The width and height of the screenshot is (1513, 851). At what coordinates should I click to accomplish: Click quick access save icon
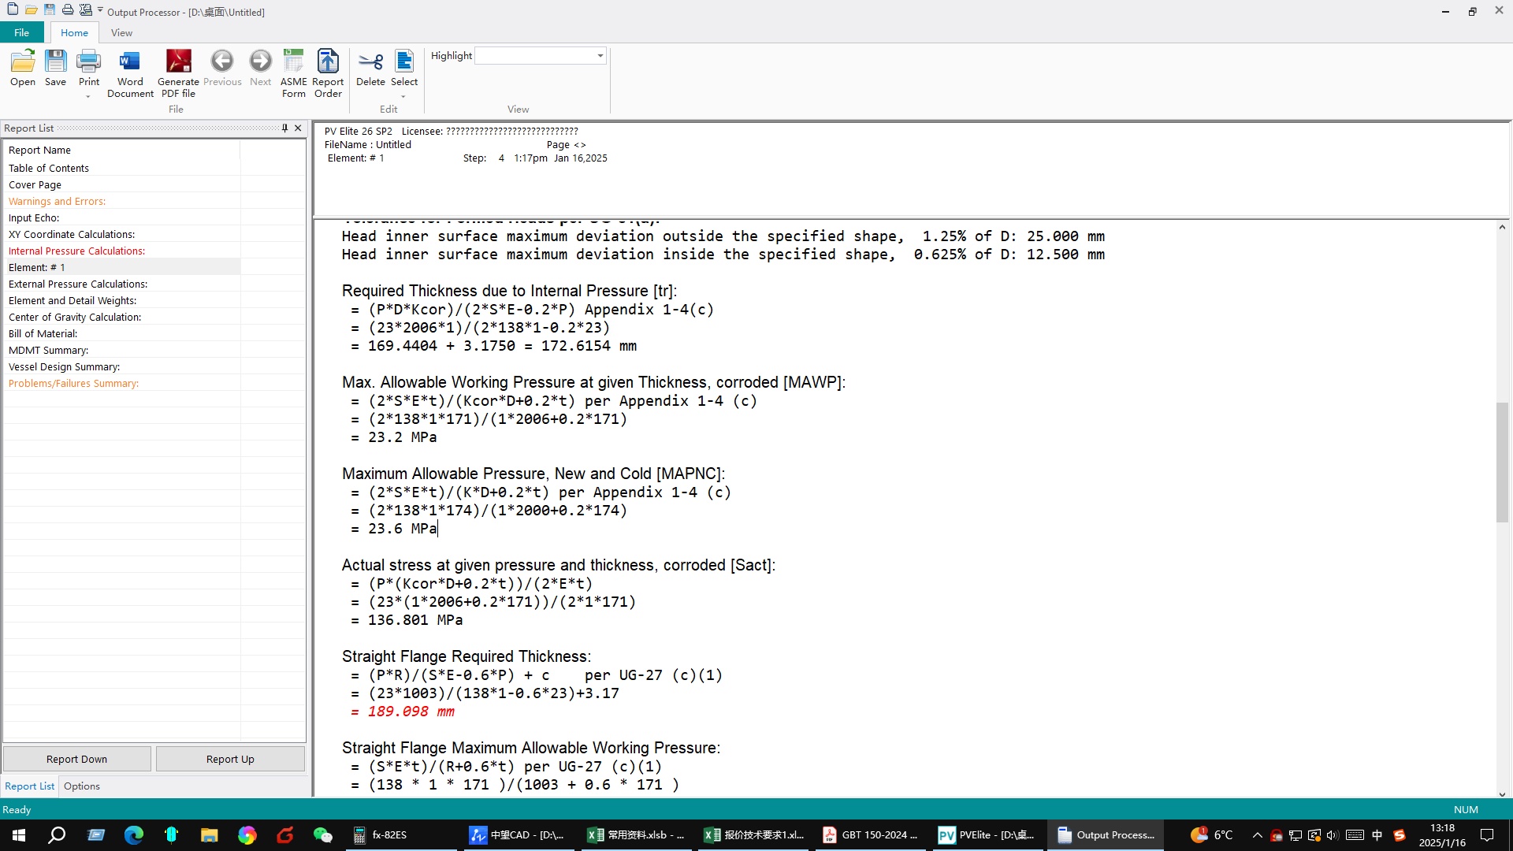pyautogui.click(x=50, y=10)
